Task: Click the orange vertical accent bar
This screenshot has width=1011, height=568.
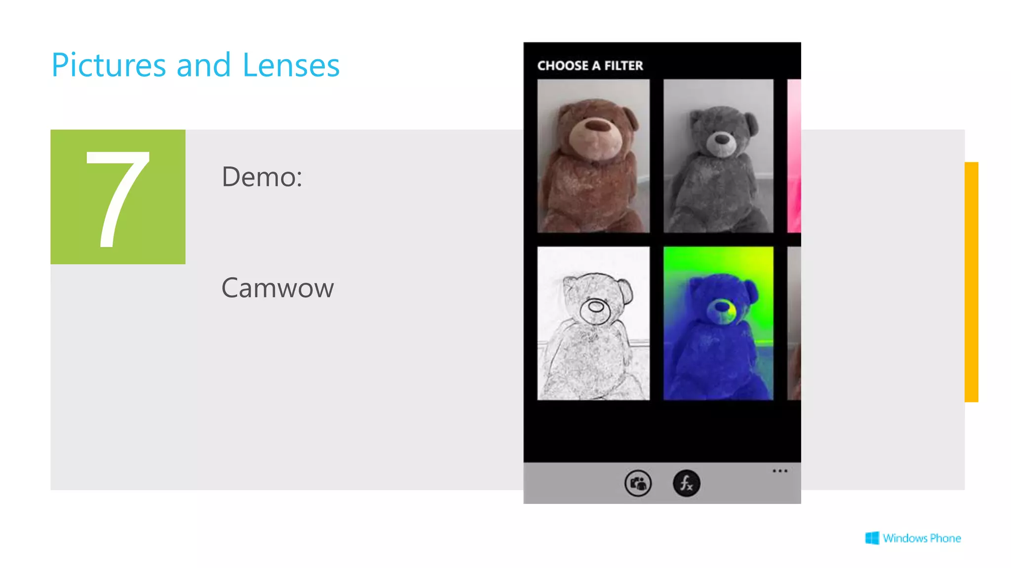Action: (x=972, y=282)
